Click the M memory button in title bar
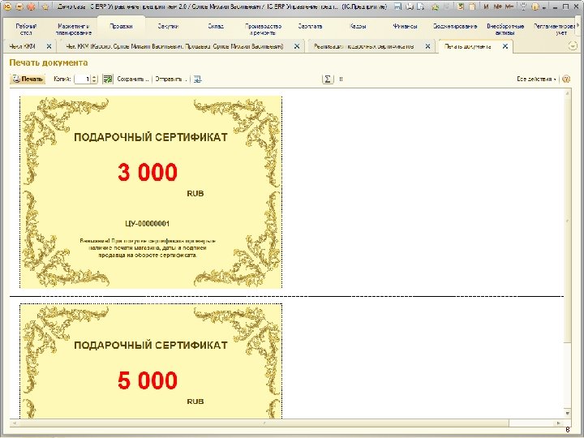This screenshot has height=438, width=584. click(x=486, y=6)
